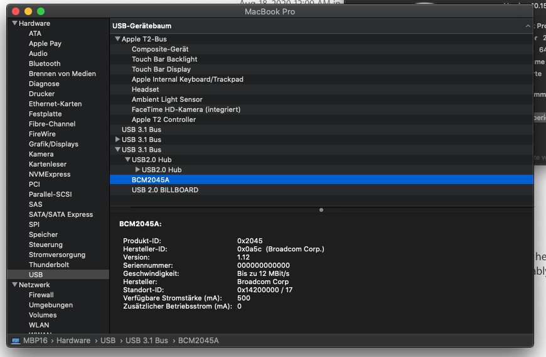The height and width of the screenshot is (357, 546).
Task: Click Standort-ID value 0x14200000 / 17
Action: [x=265, y=290]
